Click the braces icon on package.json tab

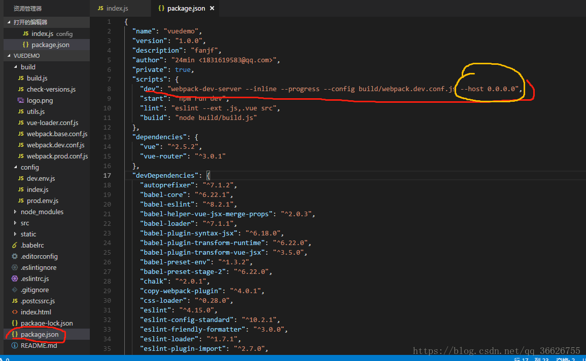161,8
